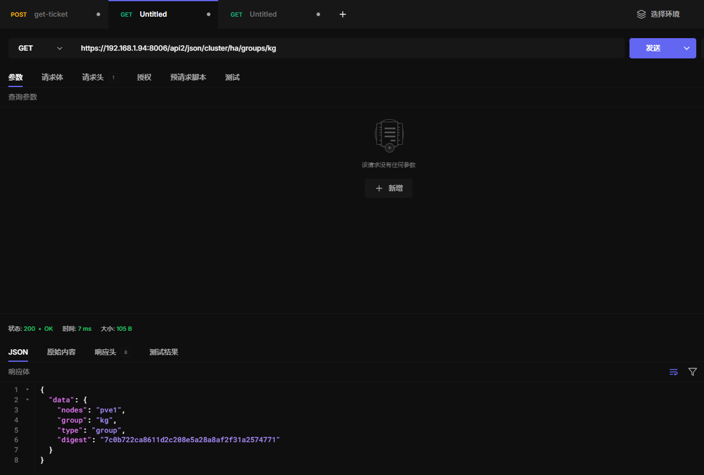Switch to the 请求体 tab
704x475 pixels.
(x=52, y=77)
